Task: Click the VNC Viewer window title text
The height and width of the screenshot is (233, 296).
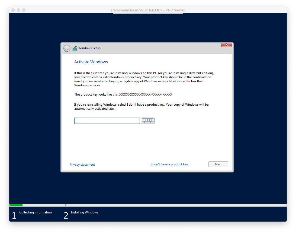Action: coord(148,10)
